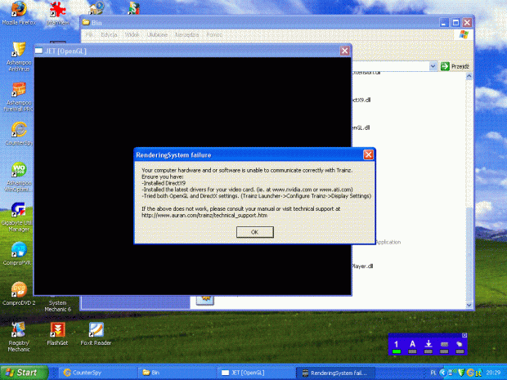507x380 pixels.
Task: Click the PL language indicator in tray
Action: pos(432,372)
